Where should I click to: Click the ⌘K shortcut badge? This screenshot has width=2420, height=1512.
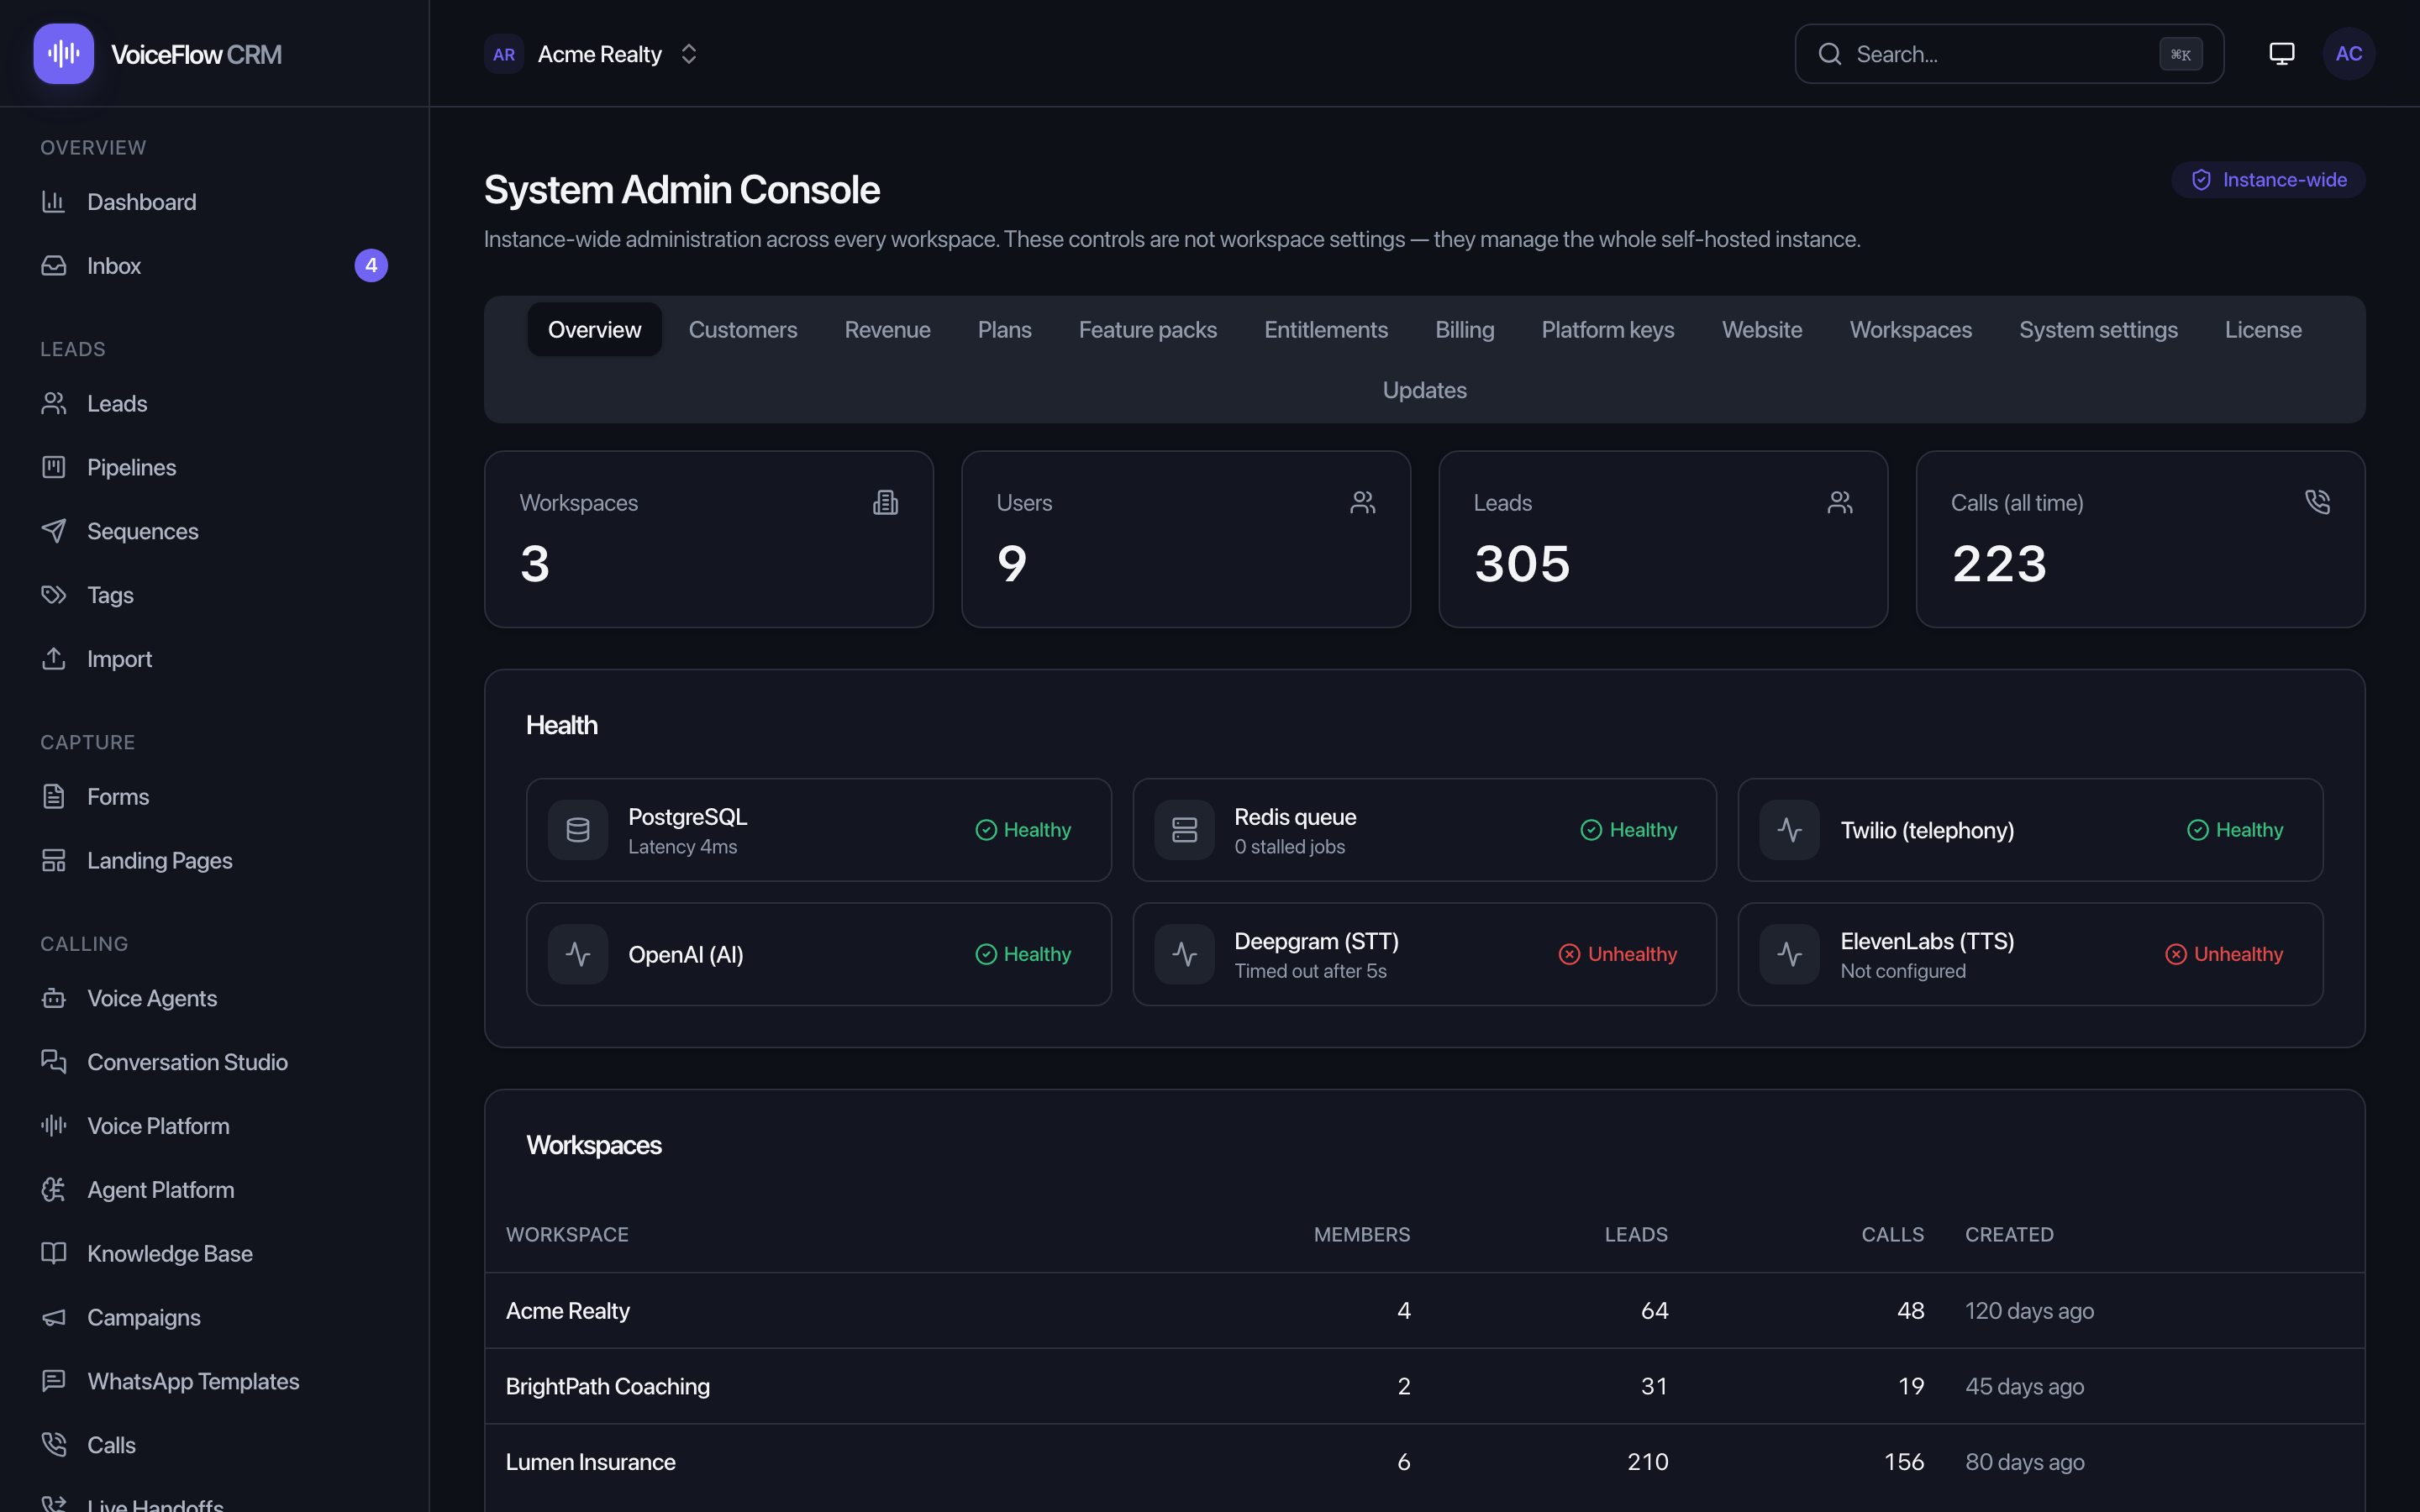tap(2180, 54)
